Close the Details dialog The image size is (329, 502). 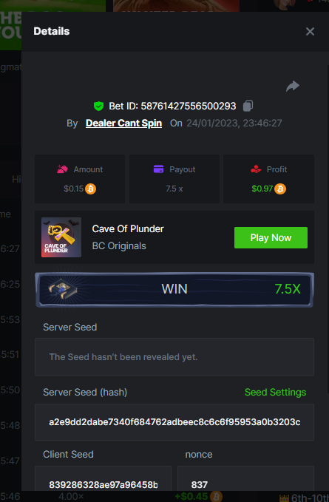click(310, 31)
